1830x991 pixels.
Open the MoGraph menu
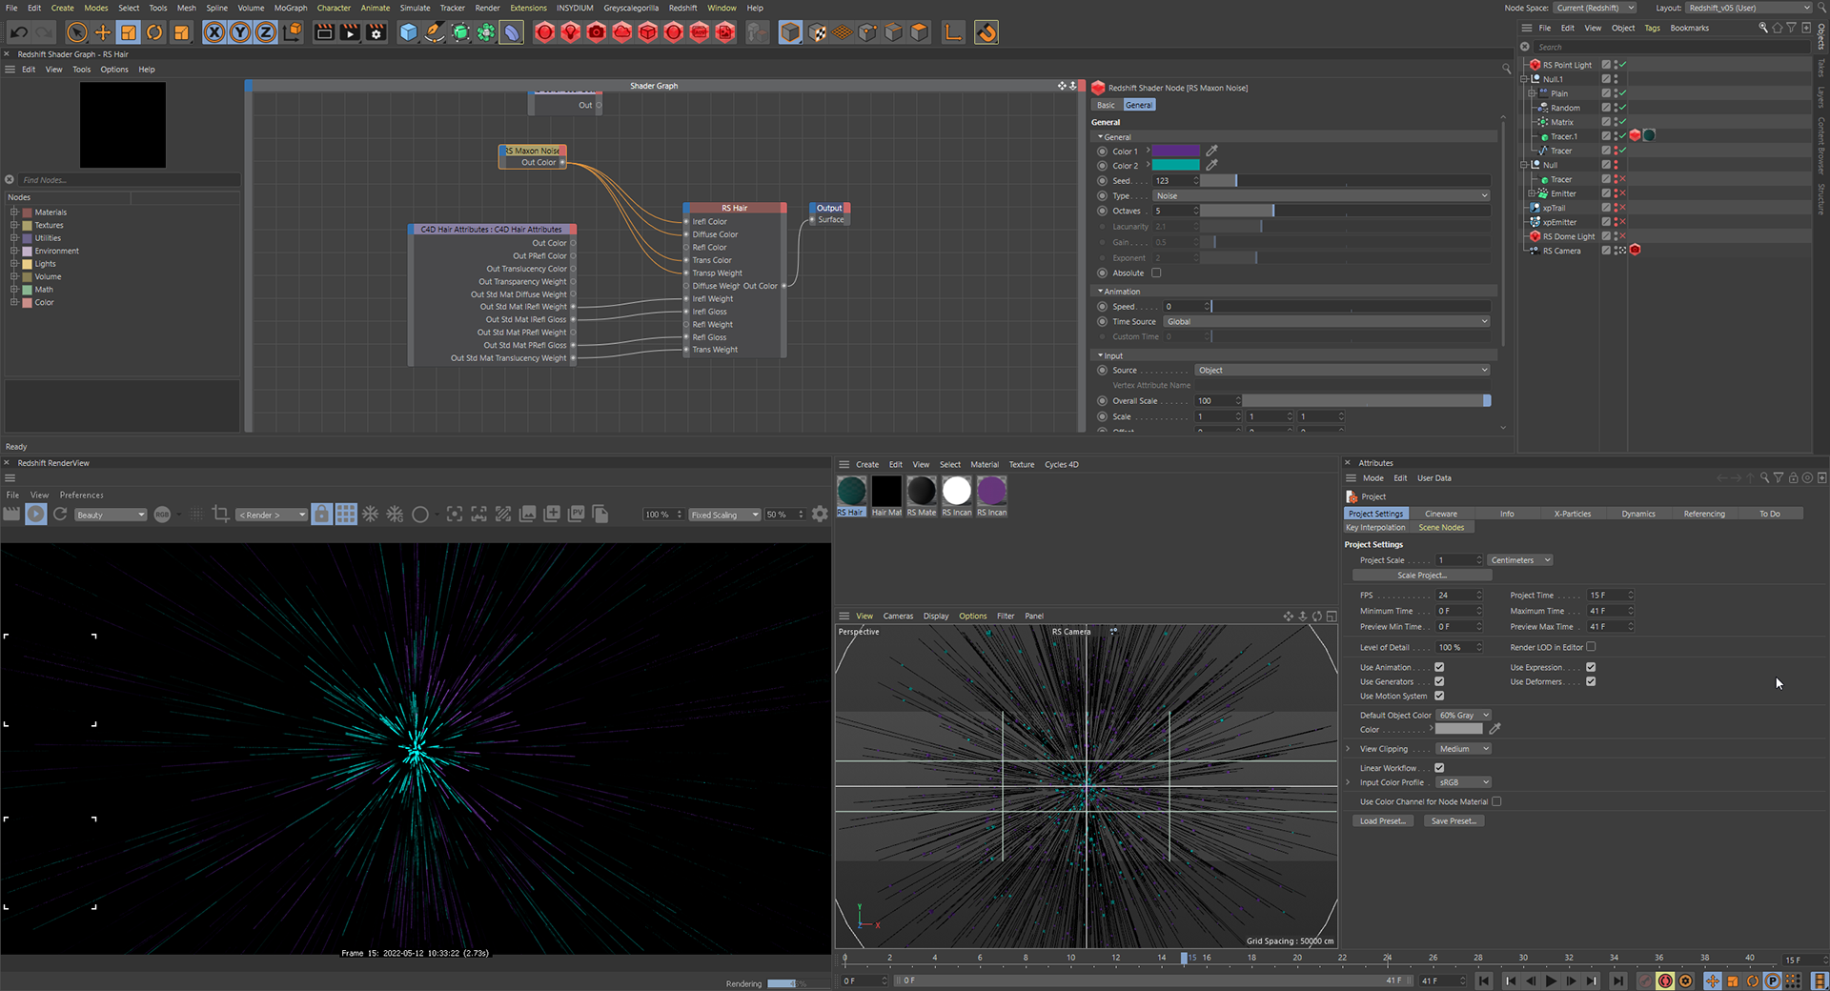coord(291,8)
